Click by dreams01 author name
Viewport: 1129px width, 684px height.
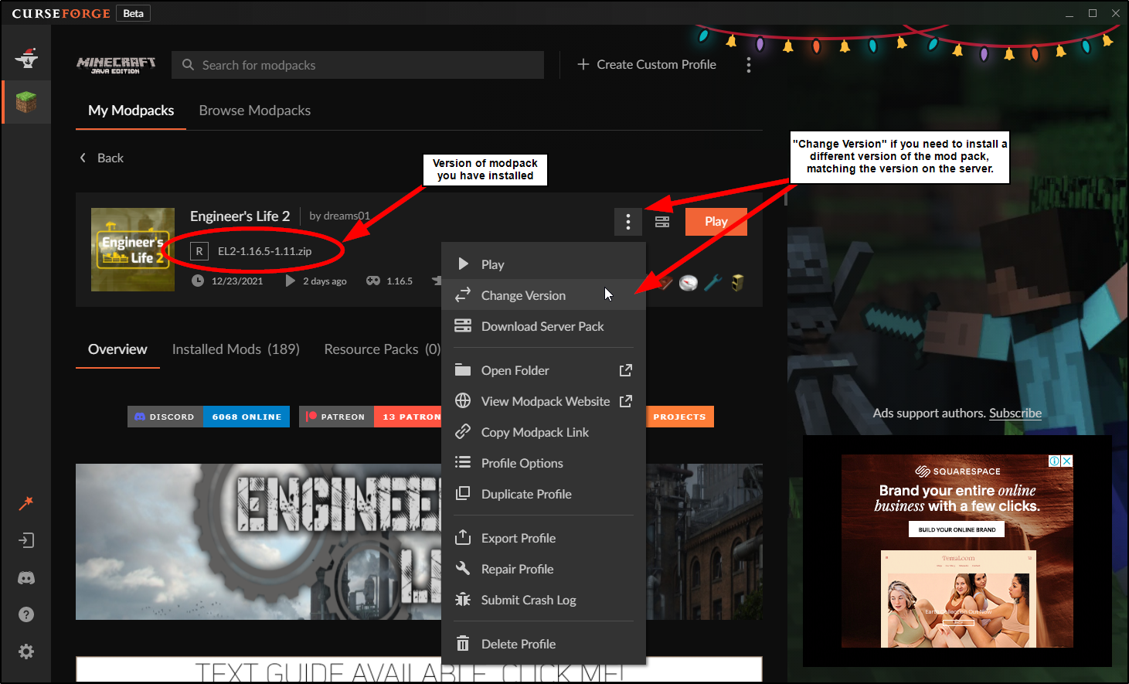click(339, 216)
